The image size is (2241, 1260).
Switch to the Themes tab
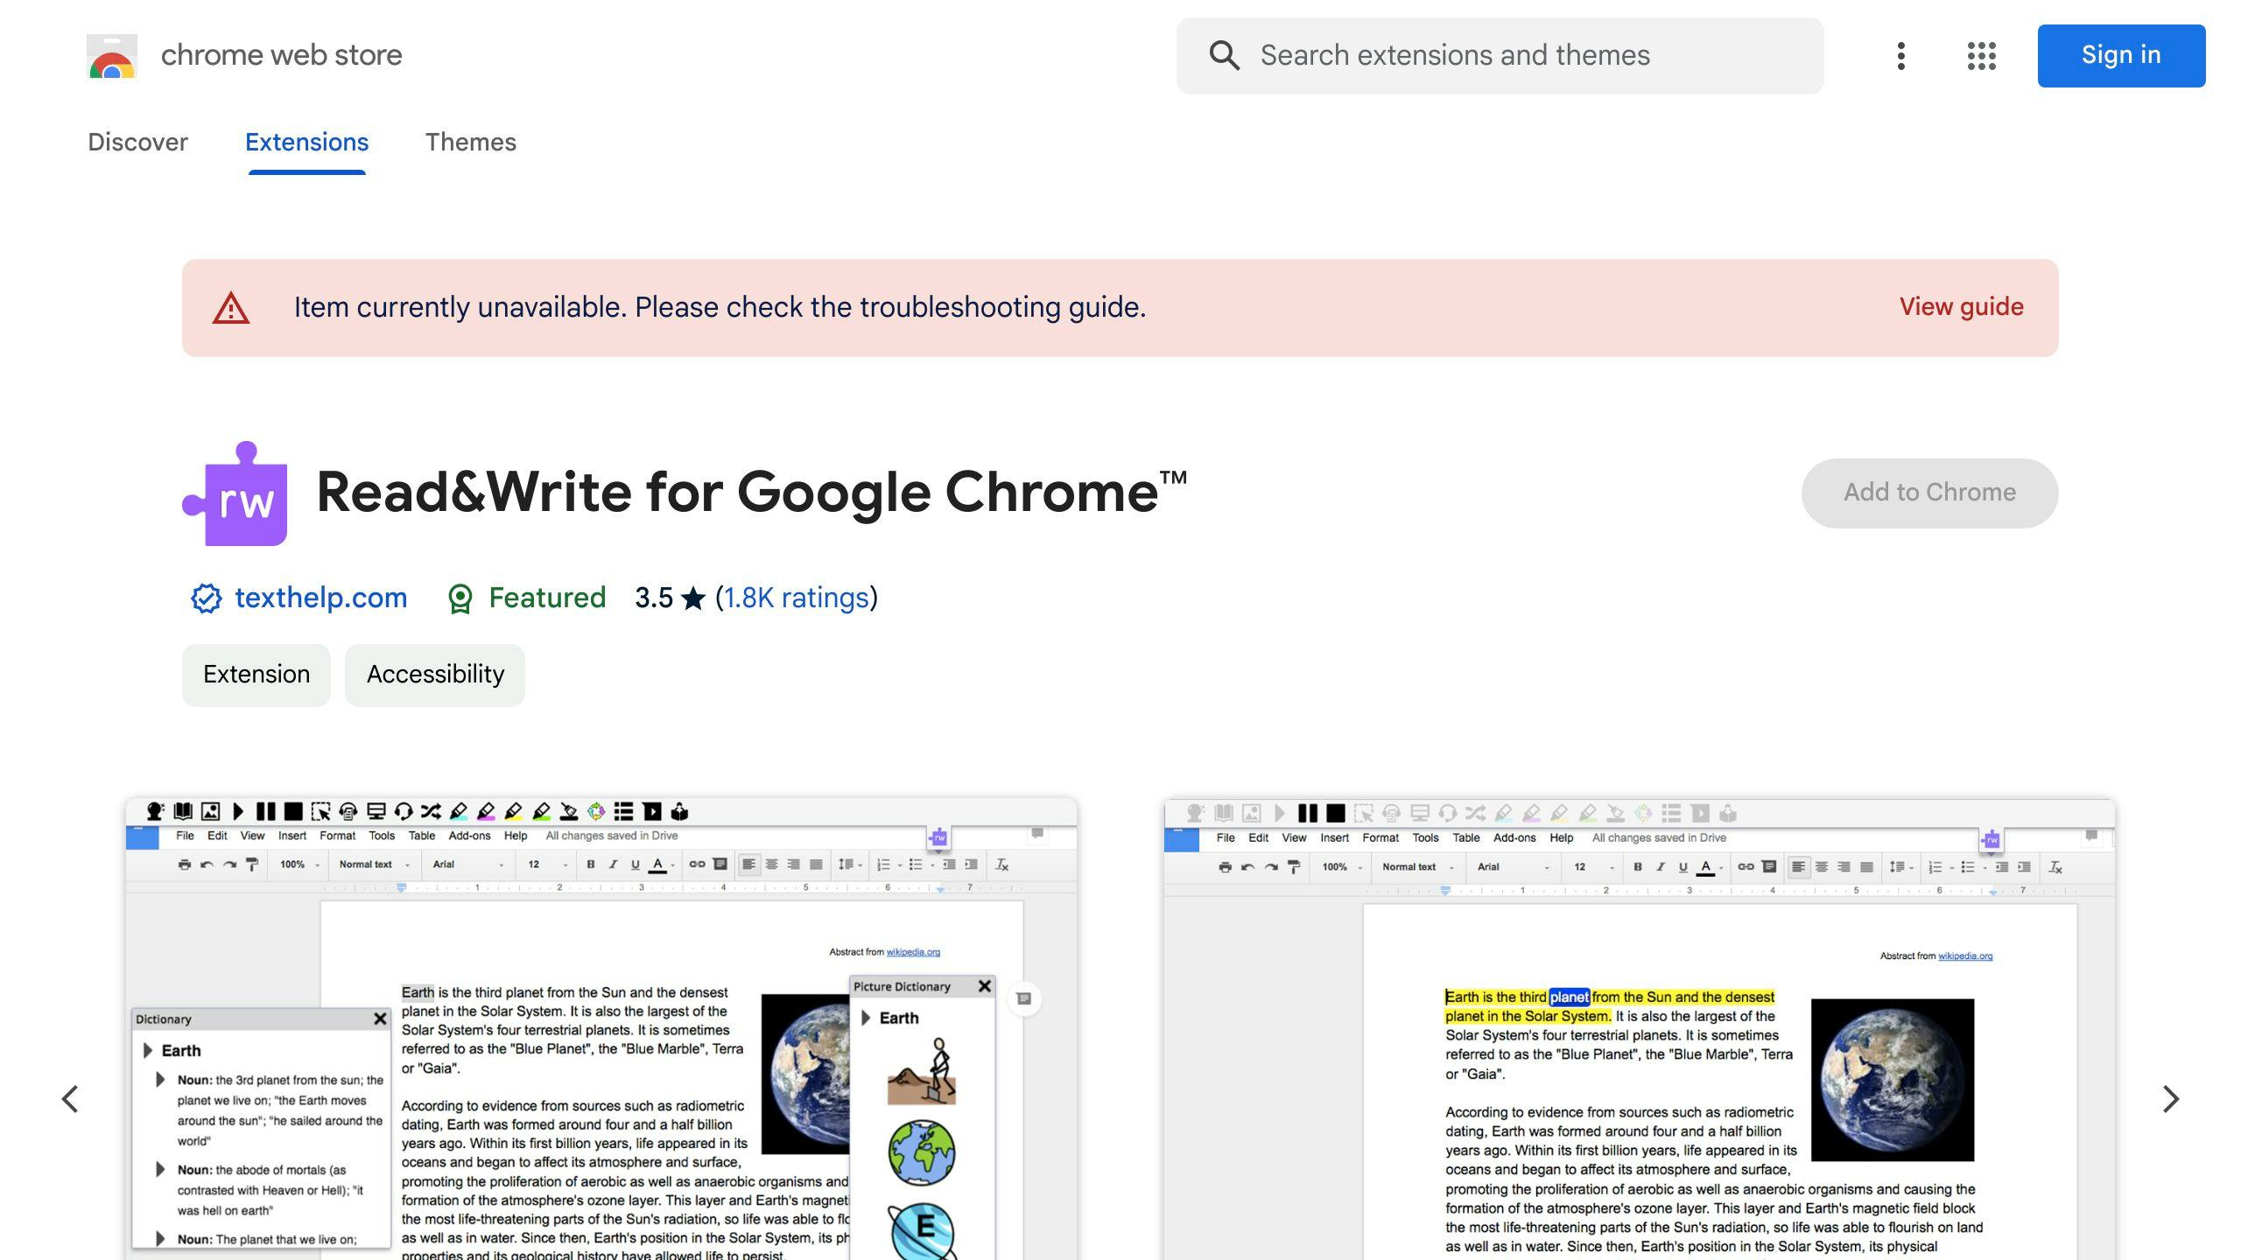click(x=471, y=142)
